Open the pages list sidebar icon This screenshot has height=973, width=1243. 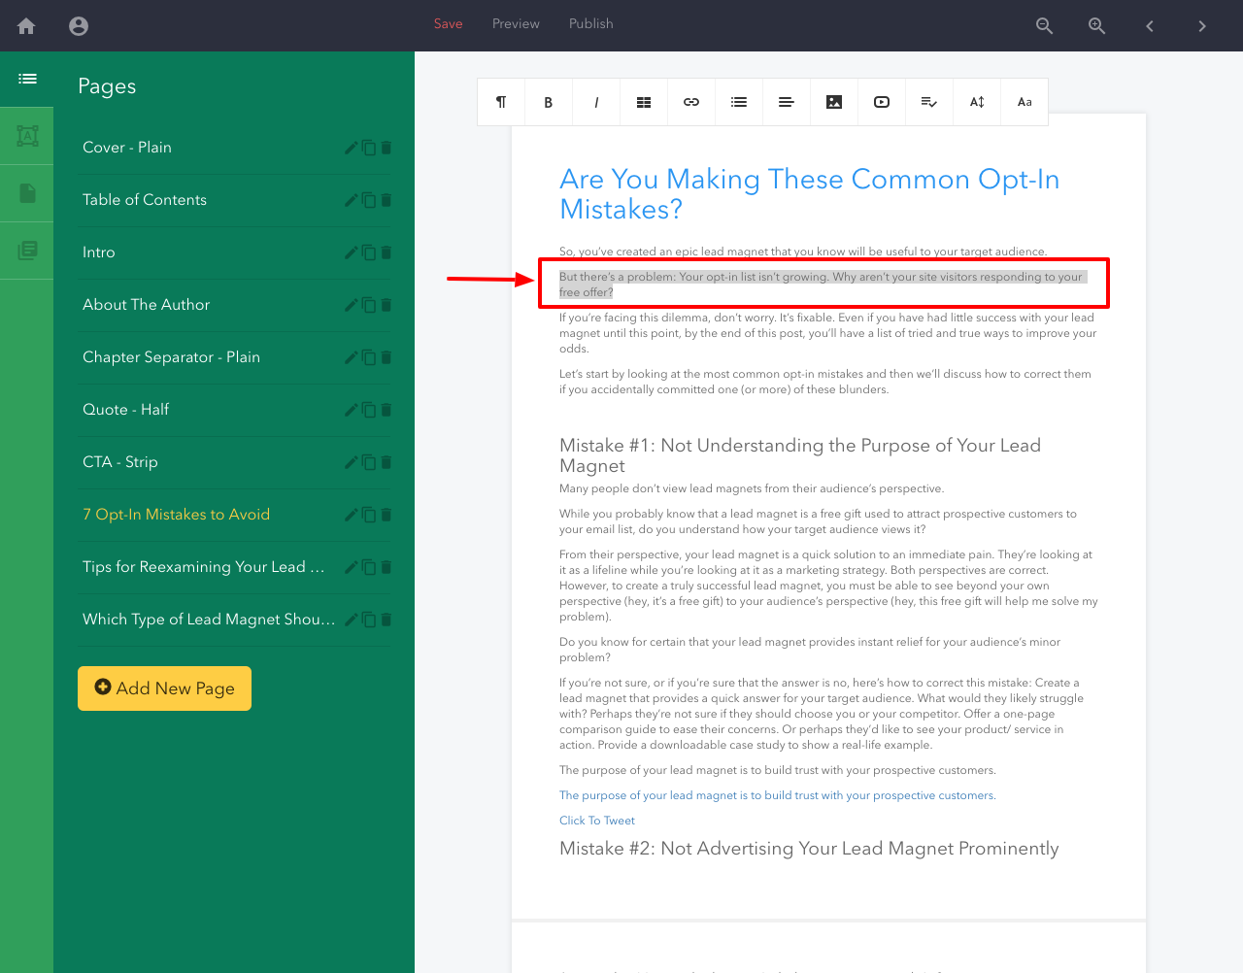27,79
